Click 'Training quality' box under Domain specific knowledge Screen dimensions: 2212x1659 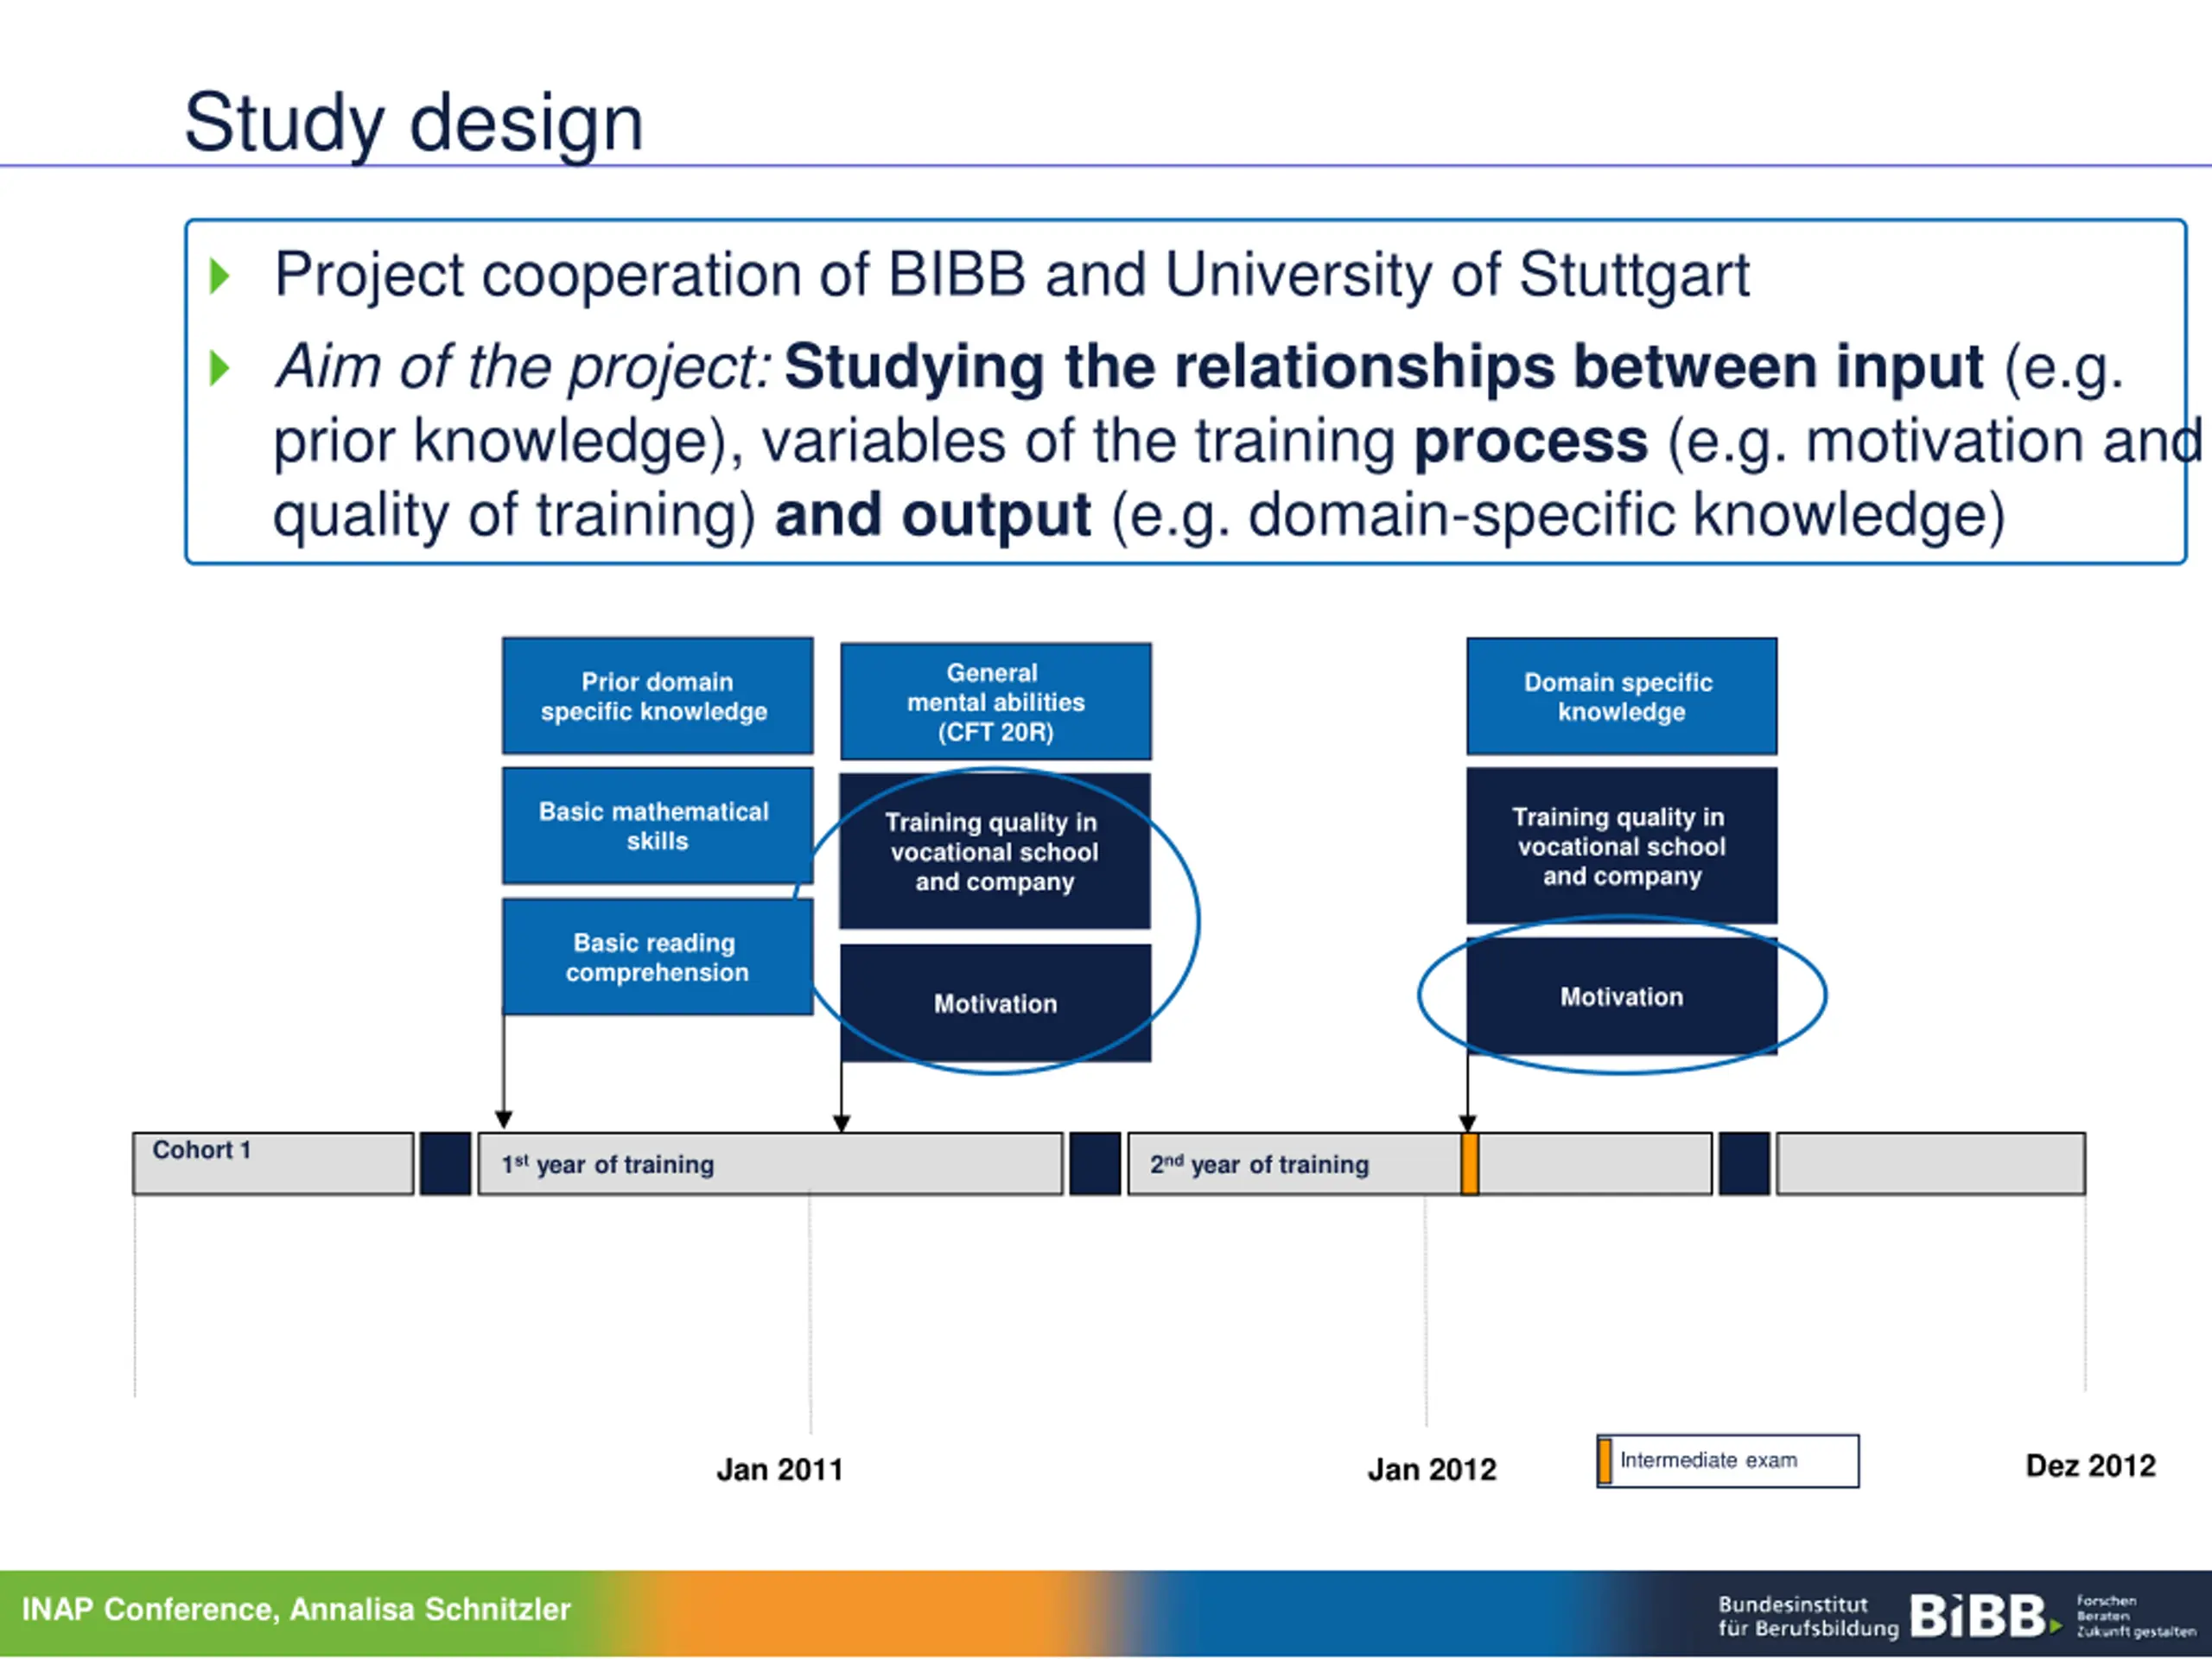(1622, 846)
